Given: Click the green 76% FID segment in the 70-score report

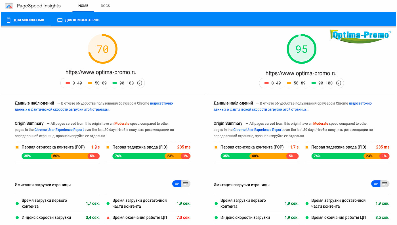Looking at the screenshot, I should (138, 156).
